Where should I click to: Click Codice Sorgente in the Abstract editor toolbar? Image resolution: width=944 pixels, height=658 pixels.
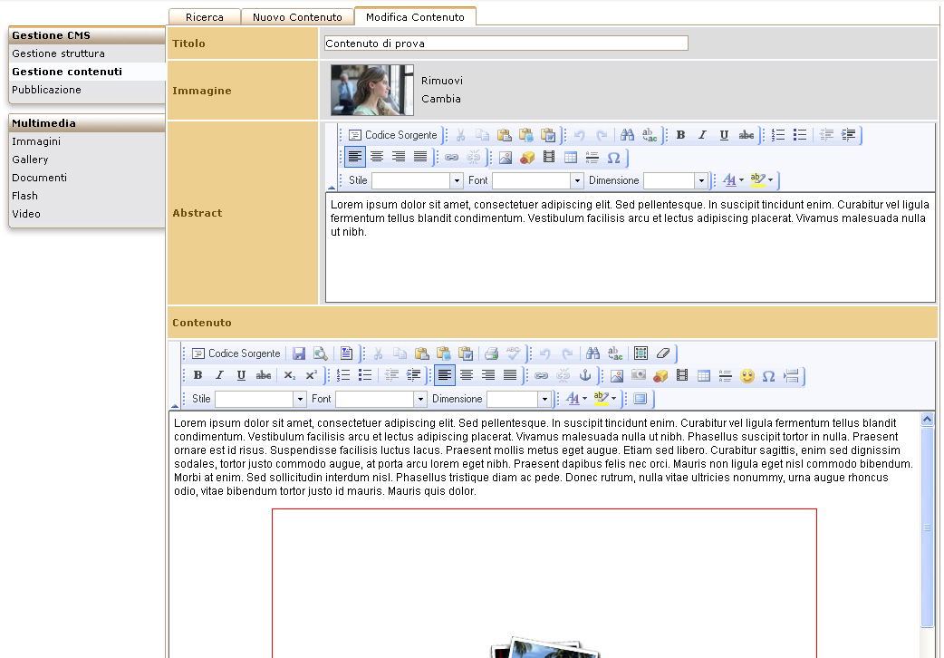click(x=393, y=135)
